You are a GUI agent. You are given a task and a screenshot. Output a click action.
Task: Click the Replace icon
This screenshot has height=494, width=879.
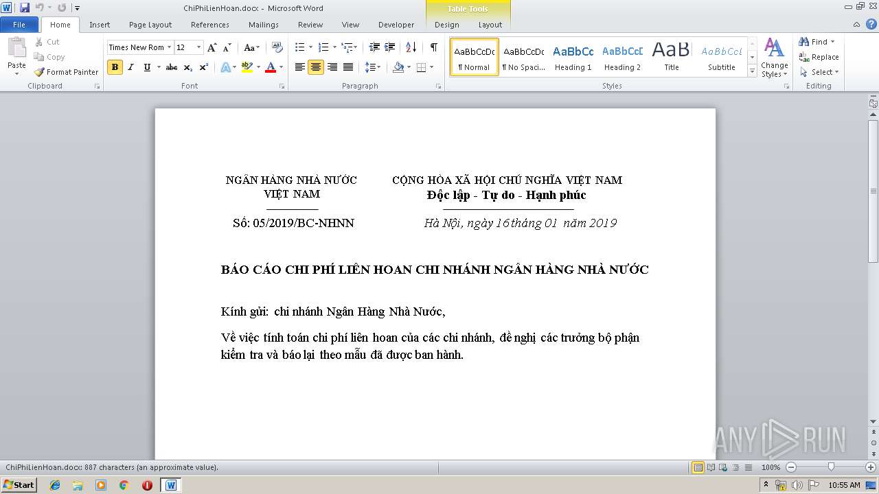point(804,57)
